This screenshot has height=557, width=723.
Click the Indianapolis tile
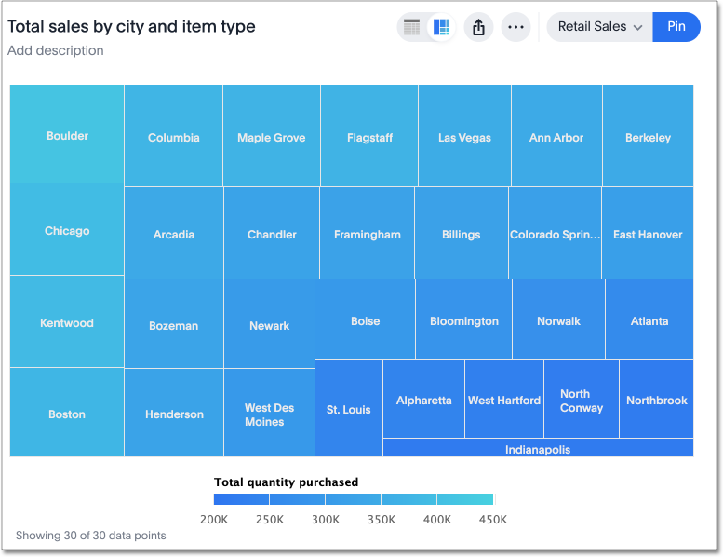pos(538,449)
